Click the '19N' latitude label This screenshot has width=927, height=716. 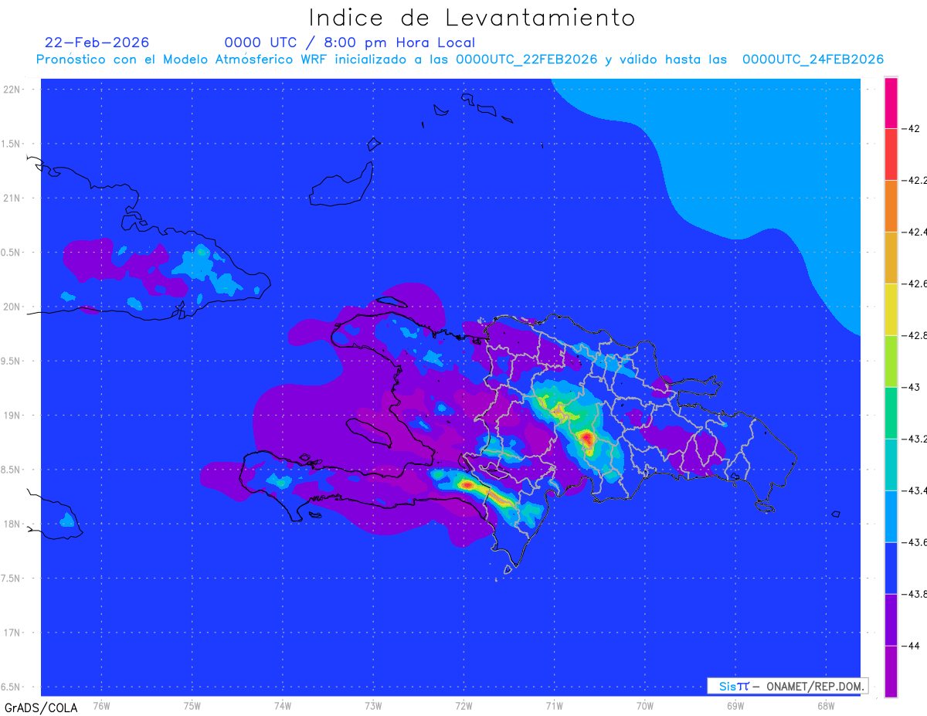(x=12, y=416)
